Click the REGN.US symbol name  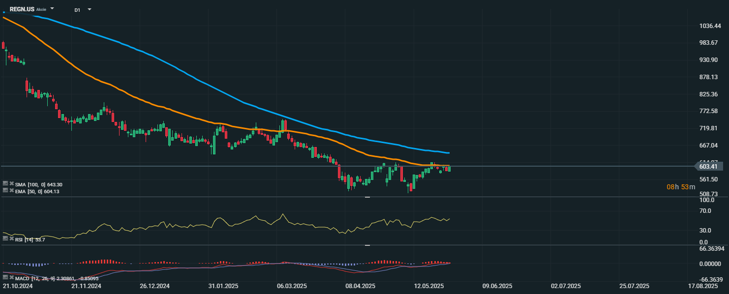tap(22, 9)
